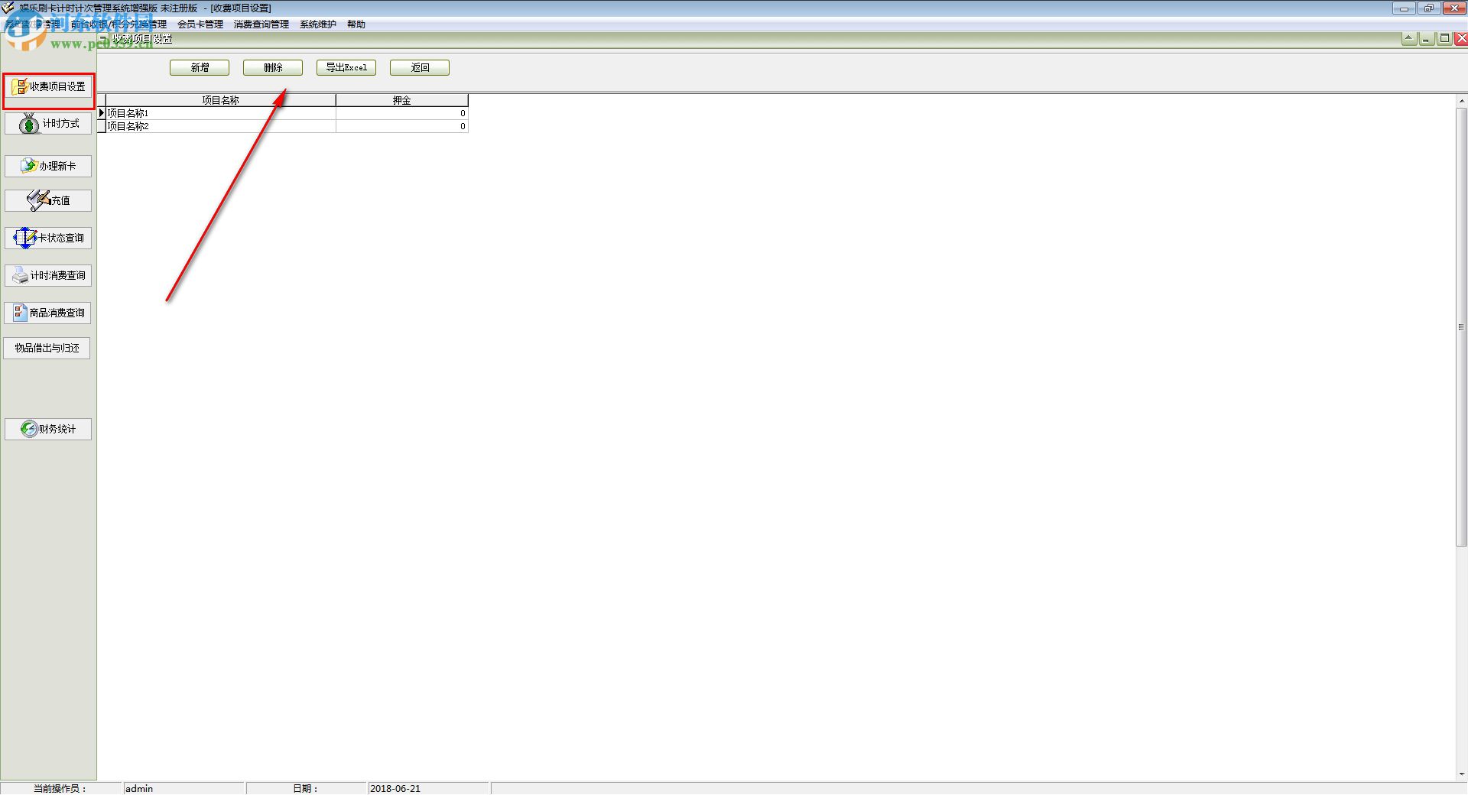
Task: Click row selector of 项目名称1
Action: pyautogui.click(x=102, y=113)
